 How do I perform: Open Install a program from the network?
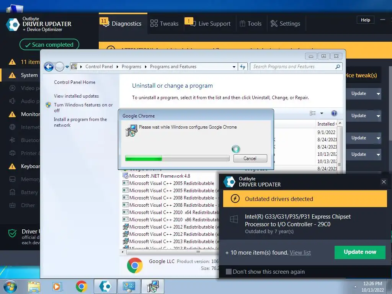(x=80, y=122)
